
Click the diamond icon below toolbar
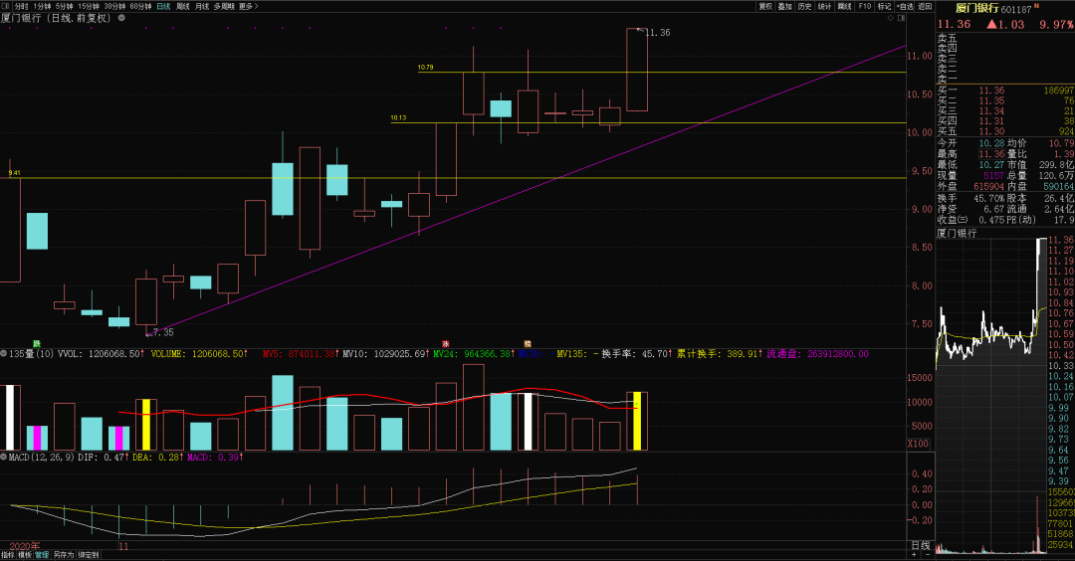pyautogui.click(x=891, y=18)
